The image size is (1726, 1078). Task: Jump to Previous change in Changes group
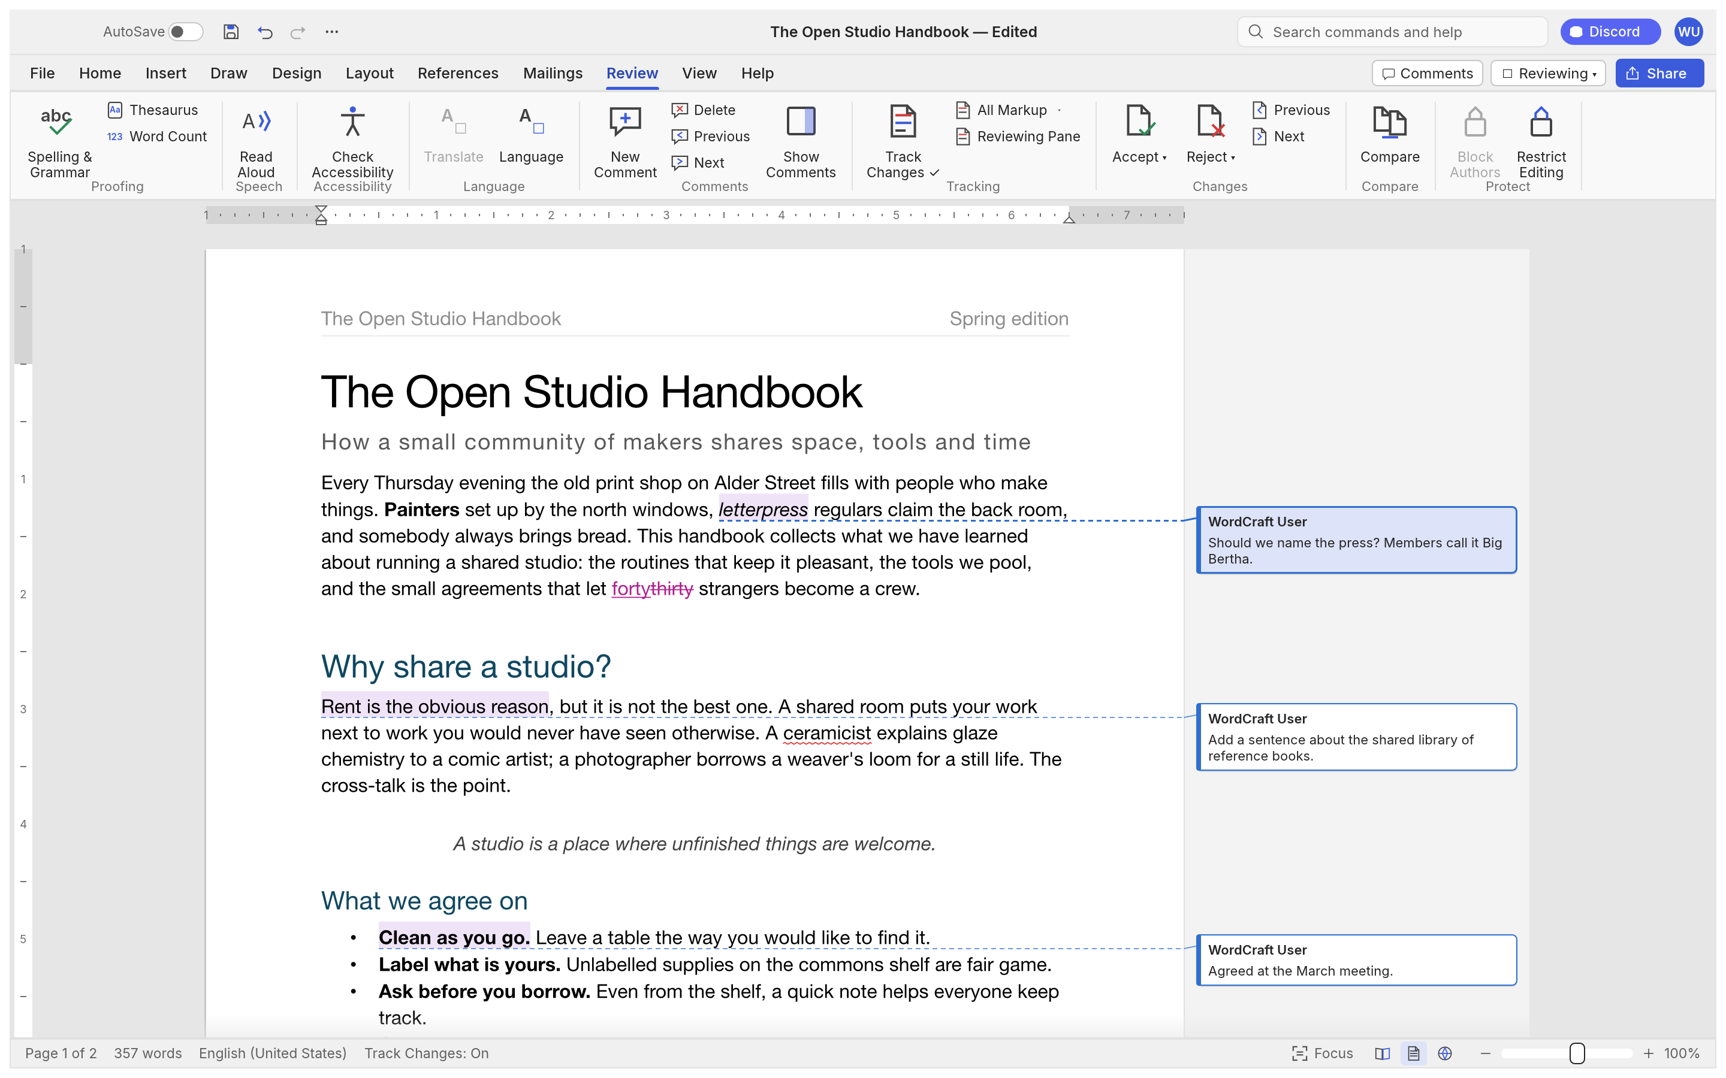tap(1291, 110)
